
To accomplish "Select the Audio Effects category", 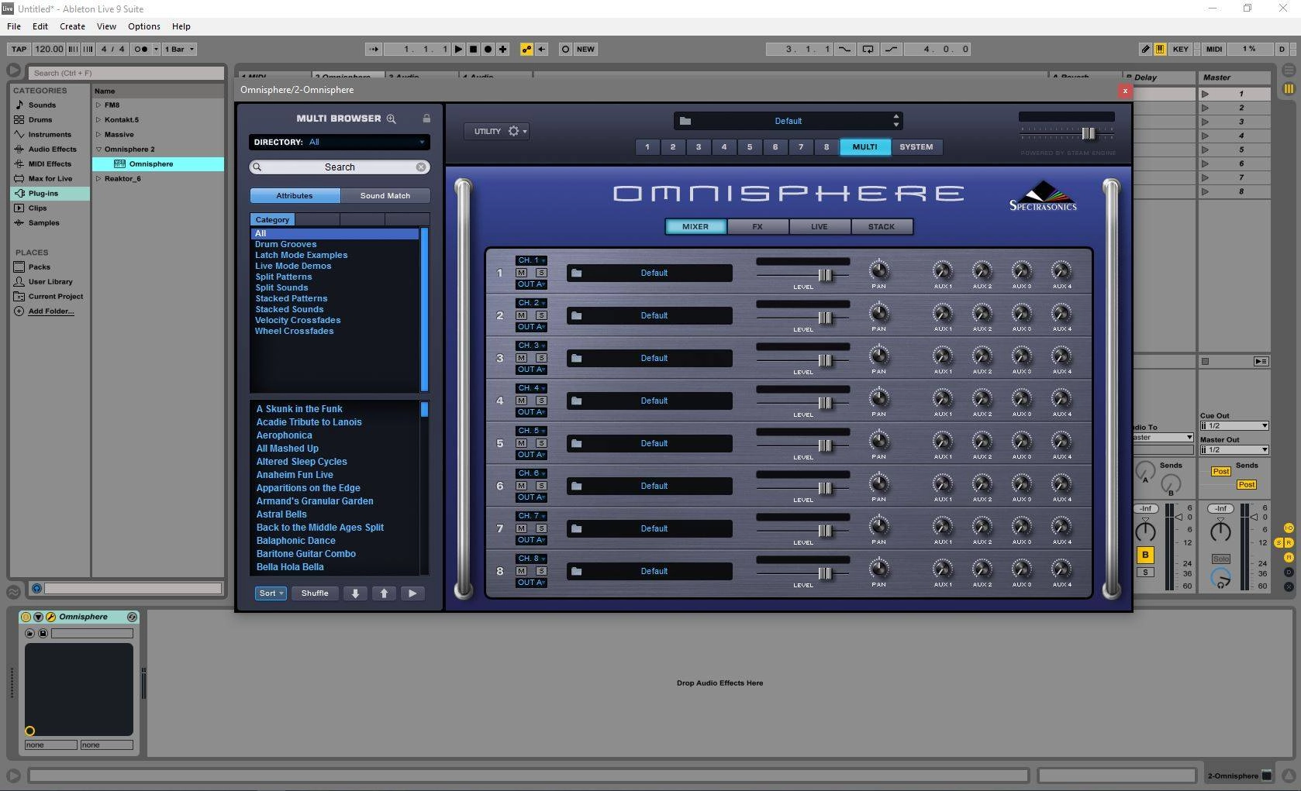I will tap(52, 149).
